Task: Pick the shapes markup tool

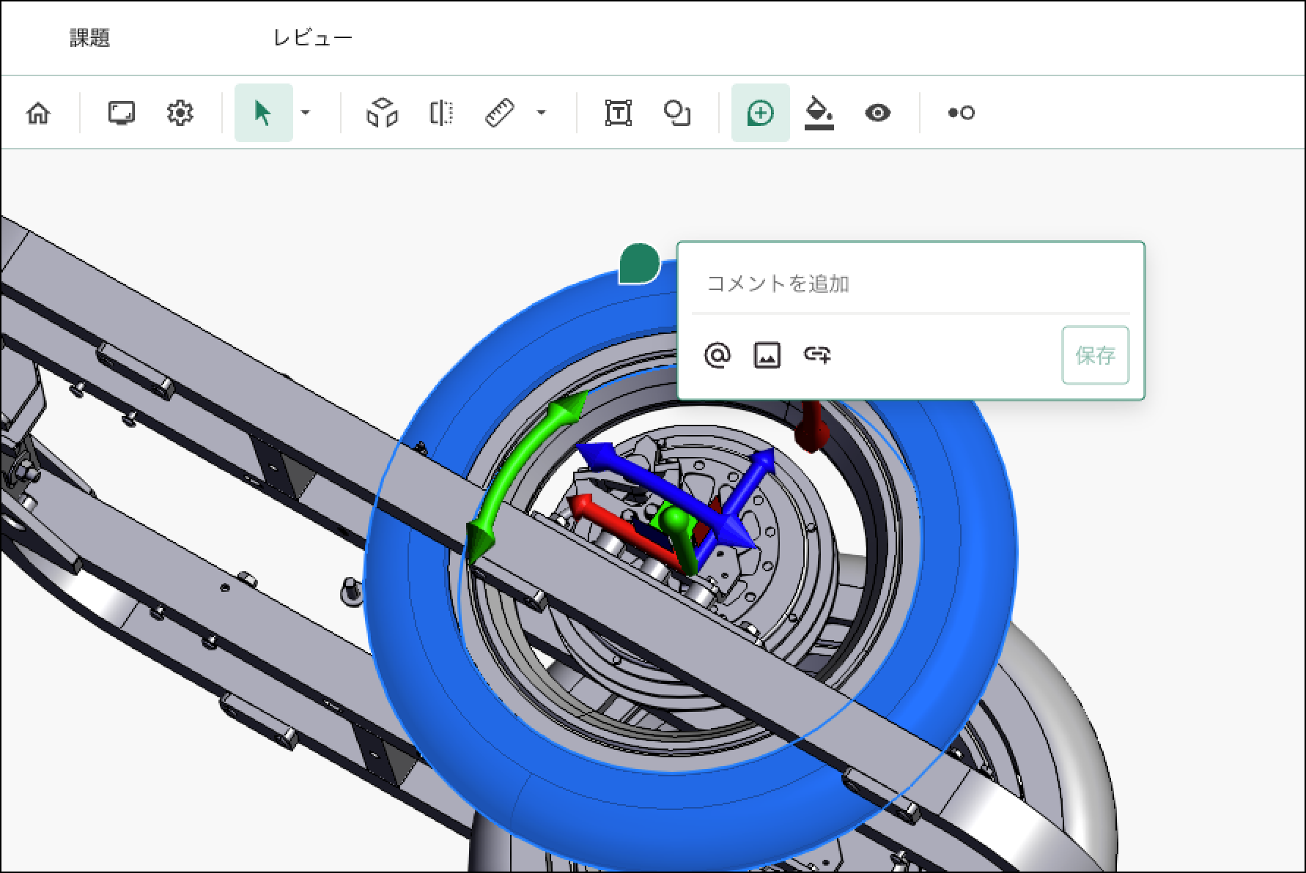Action: point(676,113)
